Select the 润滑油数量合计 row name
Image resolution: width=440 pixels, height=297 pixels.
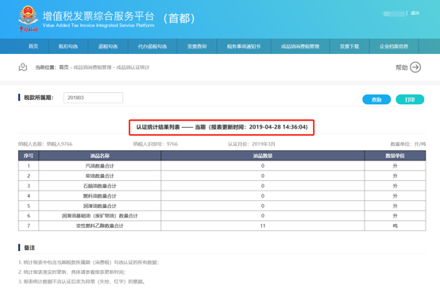(x=100, y=206)
